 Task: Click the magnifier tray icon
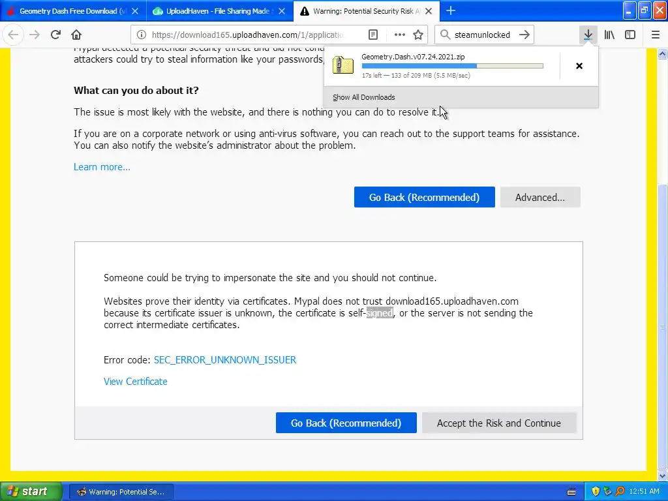(620, 492)
